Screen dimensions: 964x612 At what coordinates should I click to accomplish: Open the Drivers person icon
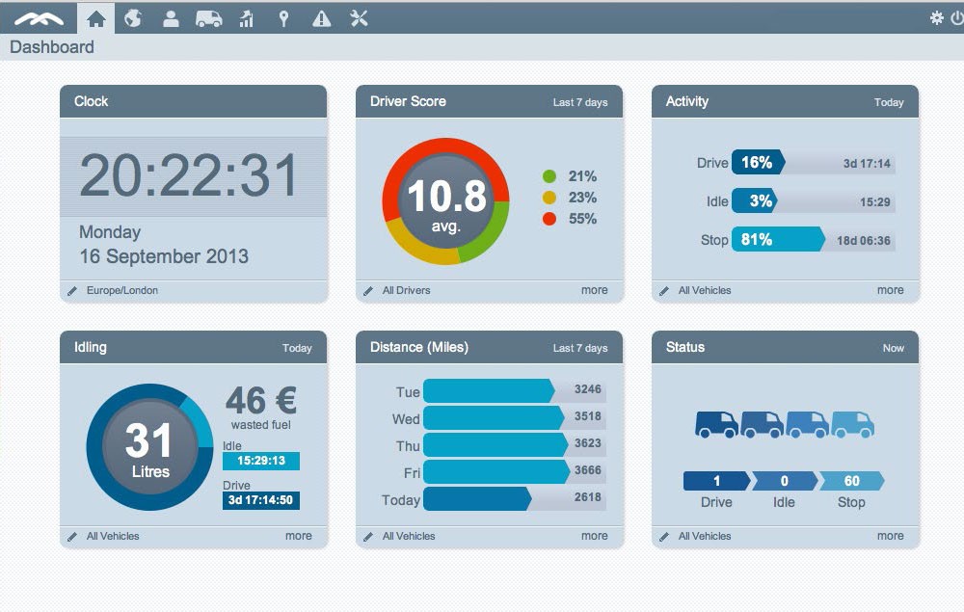click(x=171, y=17)
